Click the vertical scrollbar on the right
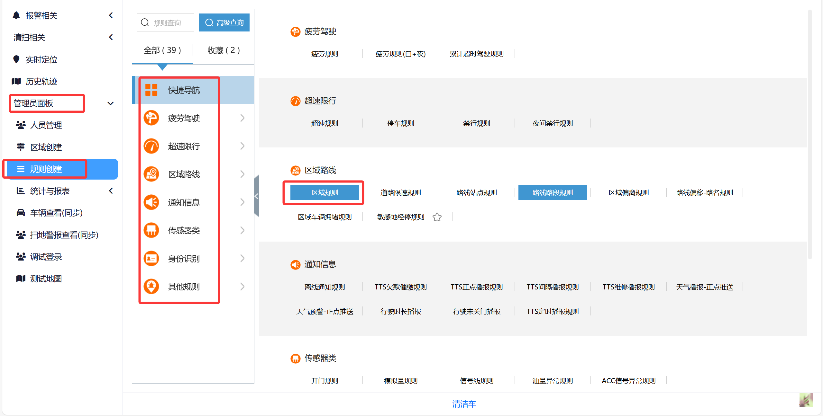The width and height of the screenshot is (823, 416). [x=809, y=135]
